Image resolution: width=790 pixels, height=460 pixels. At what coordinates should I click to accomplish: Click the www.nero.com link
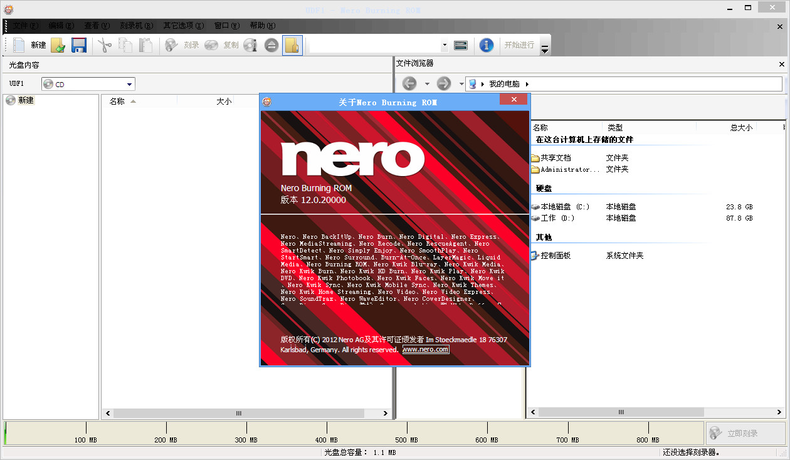click(426, 349)
